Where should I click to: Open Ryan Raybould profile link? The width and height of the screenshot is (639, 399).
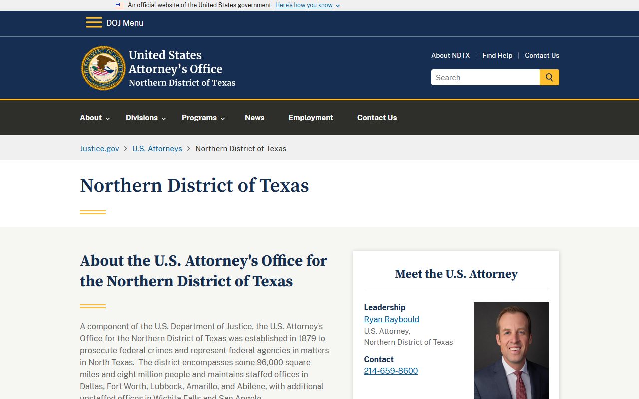click(x=391, y=319)
